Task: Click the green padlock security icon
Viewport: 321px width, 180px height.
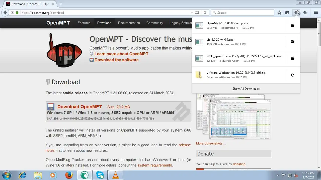Action: pyautogui.click(x=17, y=12)
